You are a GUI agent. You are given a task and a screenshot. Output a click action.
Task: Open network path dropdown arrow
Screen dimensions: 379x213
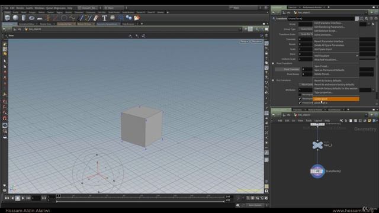click(x=366, y=115)
